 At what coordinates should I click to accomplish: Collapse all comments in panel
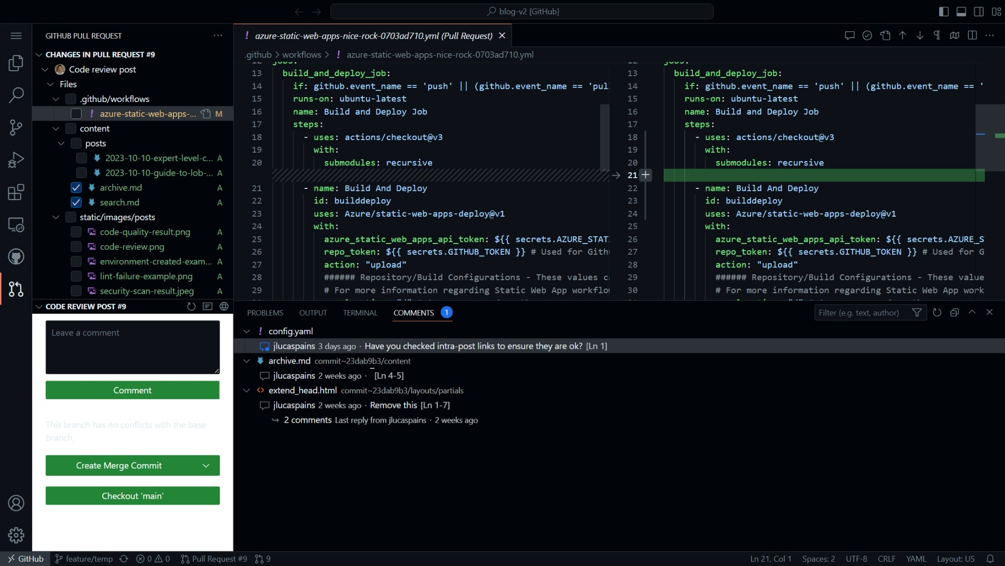pyautogui.click(x=955, y=313)
